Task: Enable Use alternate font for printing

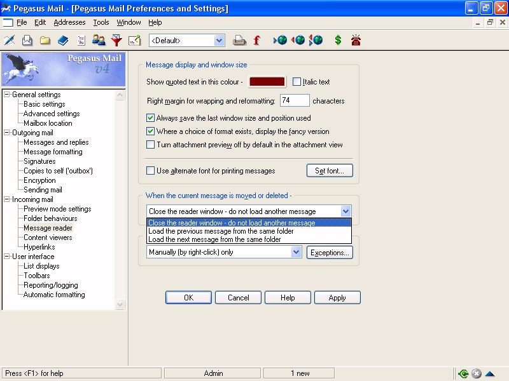Action: (150, 170)
